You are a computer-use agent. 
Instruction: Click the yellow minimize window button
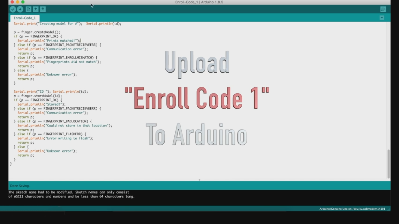[x=17, y=2]
